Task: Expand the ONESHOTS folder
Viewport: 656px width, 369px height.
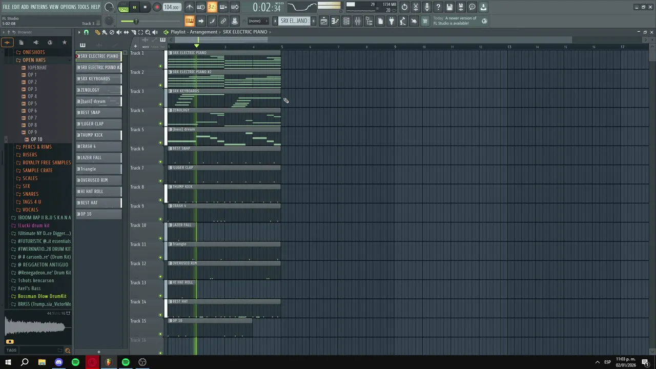Action: tap(34, 52)
